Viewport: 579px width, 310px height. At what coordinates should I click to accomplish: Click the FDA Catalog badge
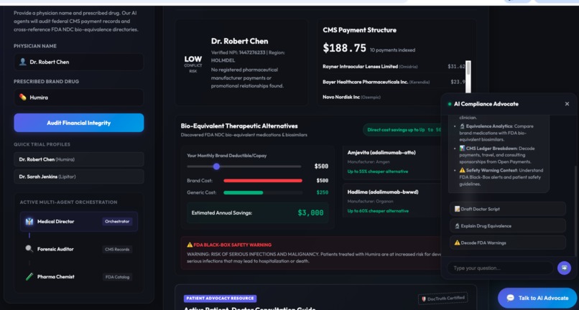(x=117, y=277)
